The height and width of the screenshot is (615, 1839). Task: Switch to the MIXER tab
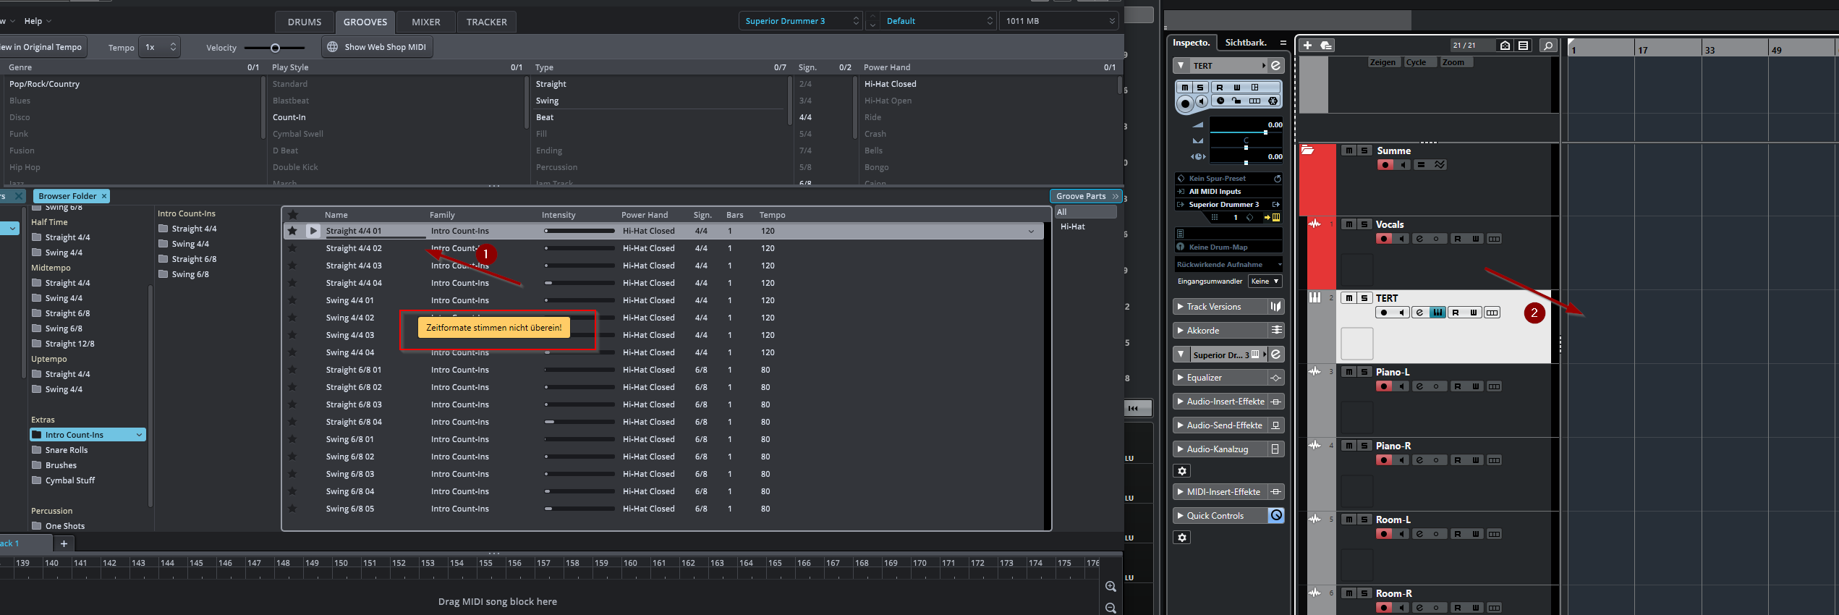pyautogui.click(x=426, y=22)
